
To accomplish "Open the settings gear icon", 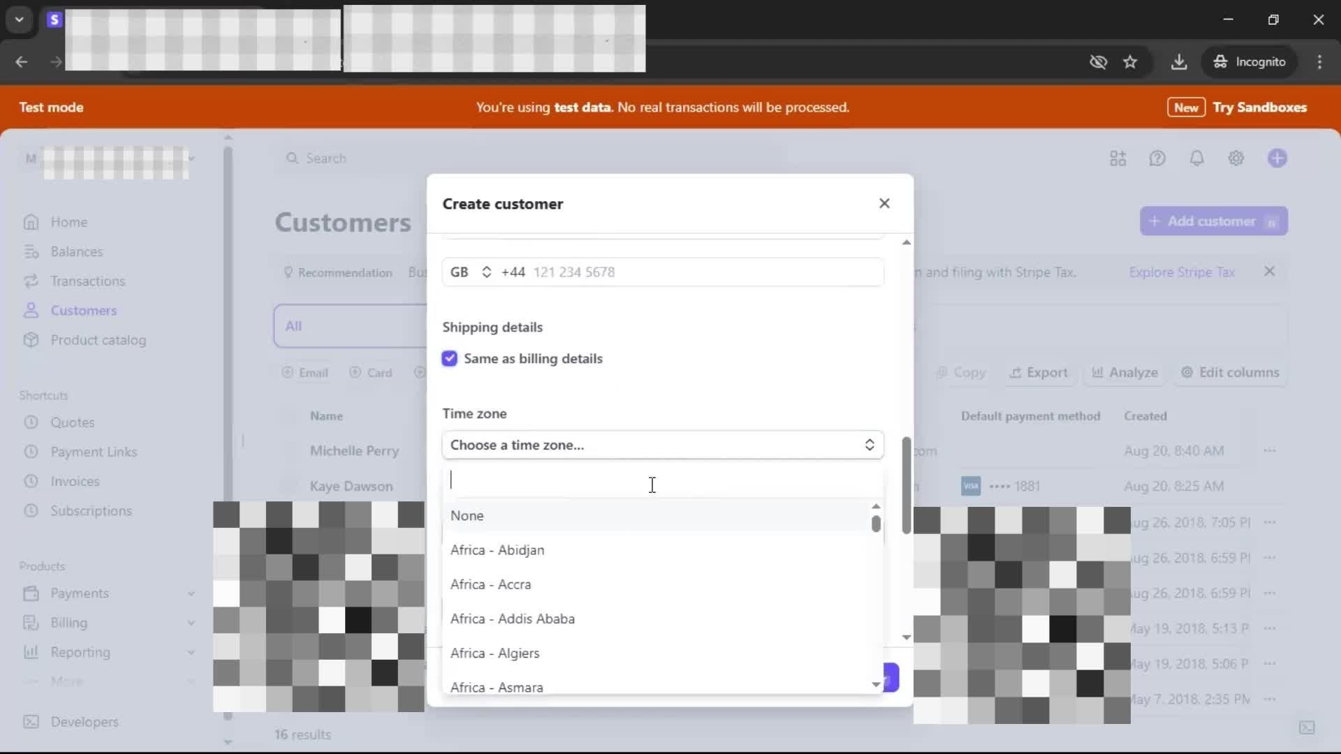I will coord(1236,158).
